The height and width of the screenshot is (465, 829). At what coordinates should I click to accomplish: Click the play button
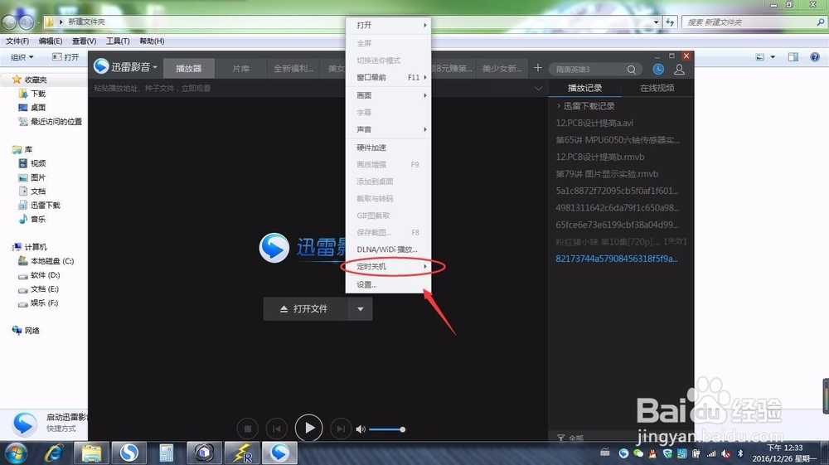coord(308,428)
